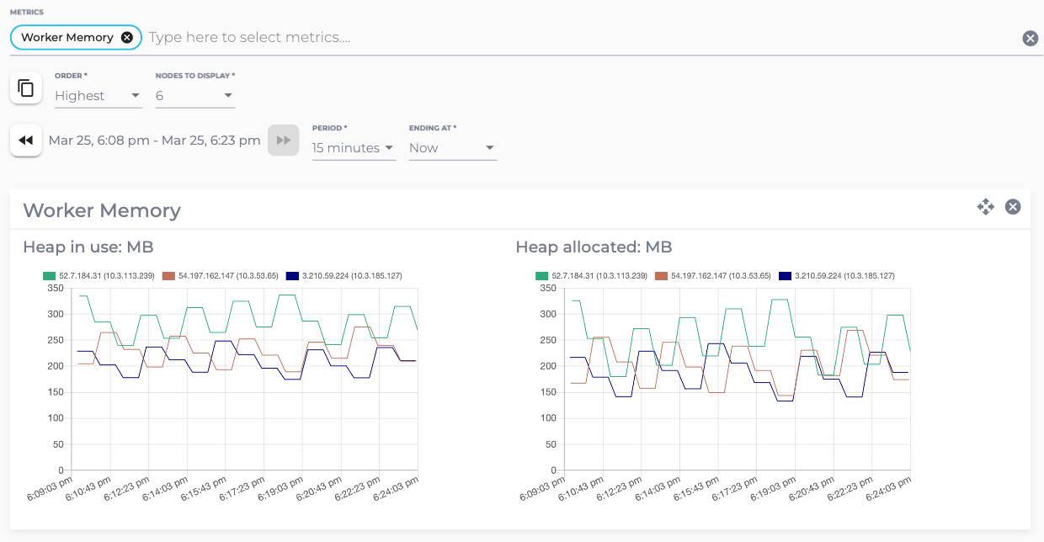Click the fast-forward time period button
The image size is (1044, 542).
[284, 140]
